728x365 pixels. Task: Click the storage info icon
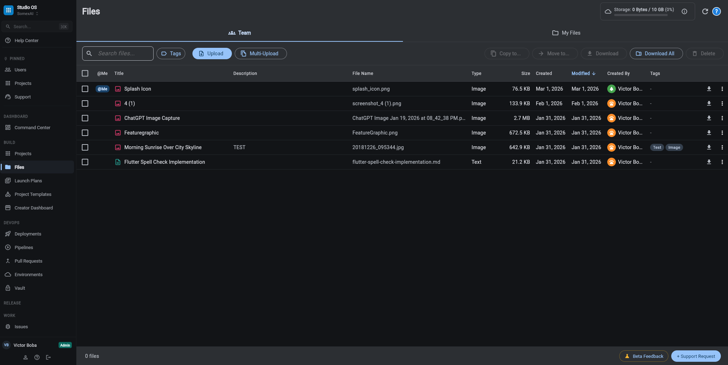click(684, 11)
